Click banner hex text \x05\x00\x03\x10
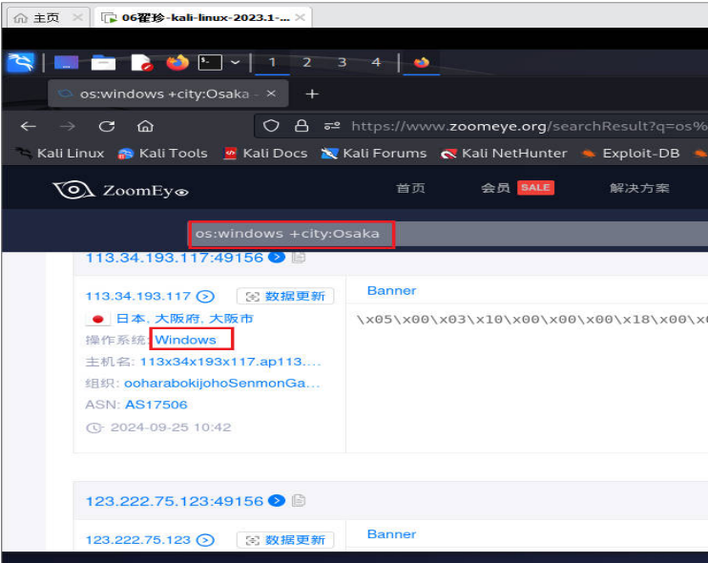Image resolution: width=708 pixels, height=563 pixels. 531,320
